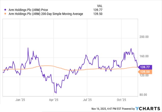Click the purple ARM Price legend dot
This screenshot has height=112, width=162.
coord(5,10)
